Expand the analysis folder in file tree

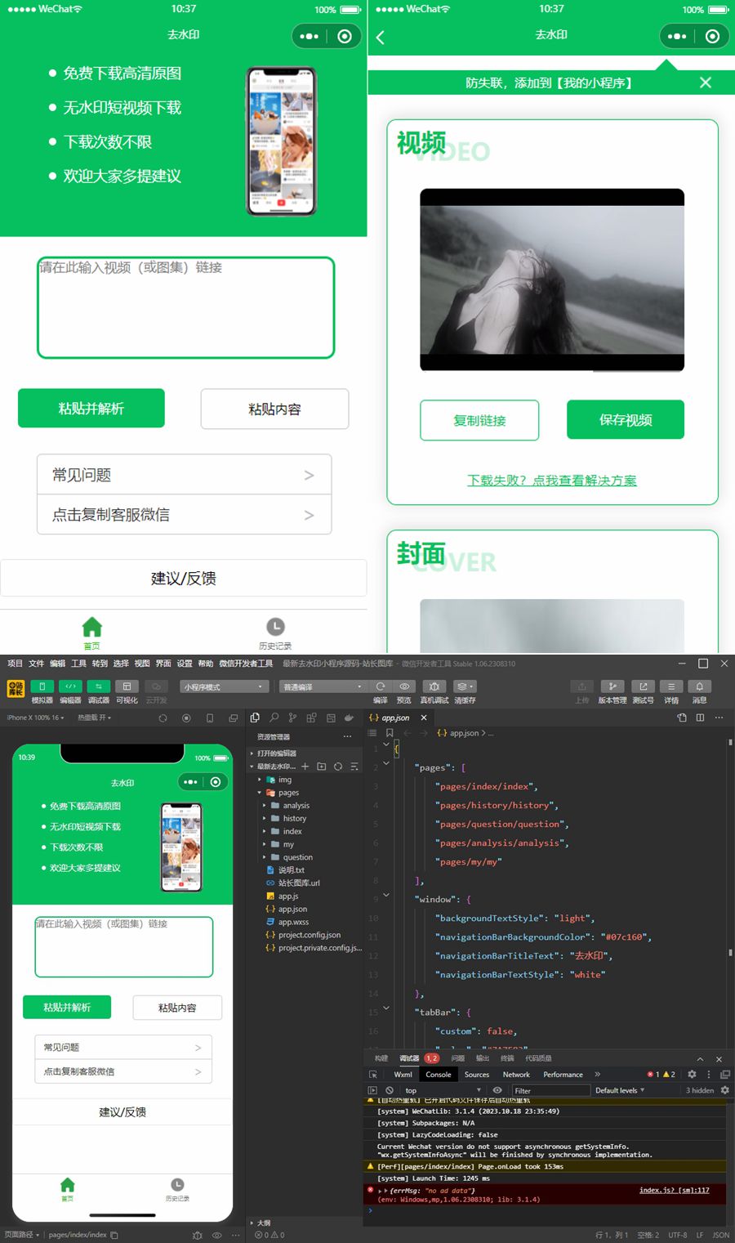point(295,805)
